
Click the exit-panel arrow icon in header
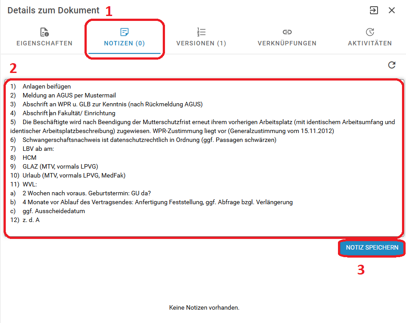tap(374, 10)
